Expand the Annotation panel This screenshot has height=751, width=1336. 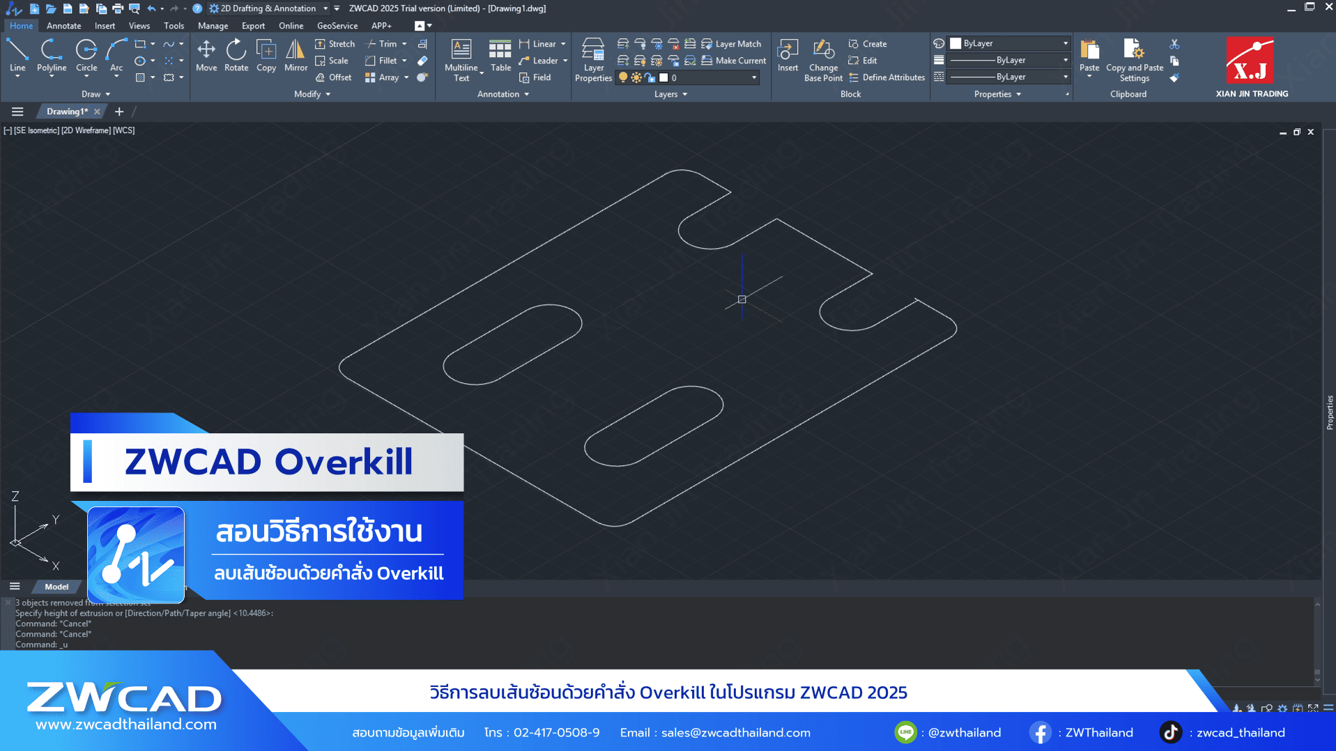click(x=503, y=94)
